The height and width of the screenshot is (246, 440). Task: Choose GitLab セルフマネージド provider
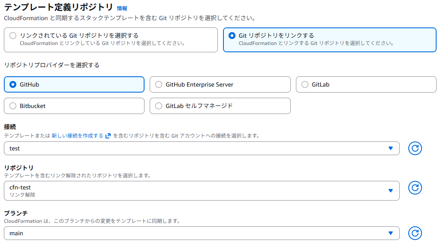pos(220,106)
